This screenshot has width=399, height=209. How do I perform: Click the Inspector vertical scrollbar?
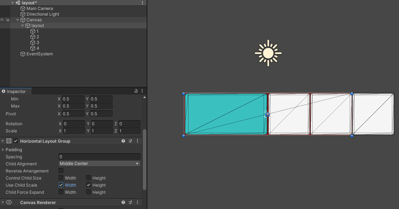click(145, 160)
